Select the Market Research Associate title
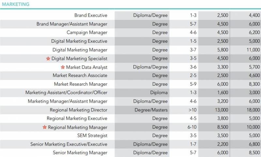Viewport: 261px width, 157px height. 80,76
